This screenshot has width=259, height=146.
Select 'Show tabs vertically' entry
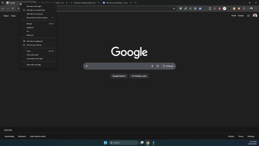[38, 65]
